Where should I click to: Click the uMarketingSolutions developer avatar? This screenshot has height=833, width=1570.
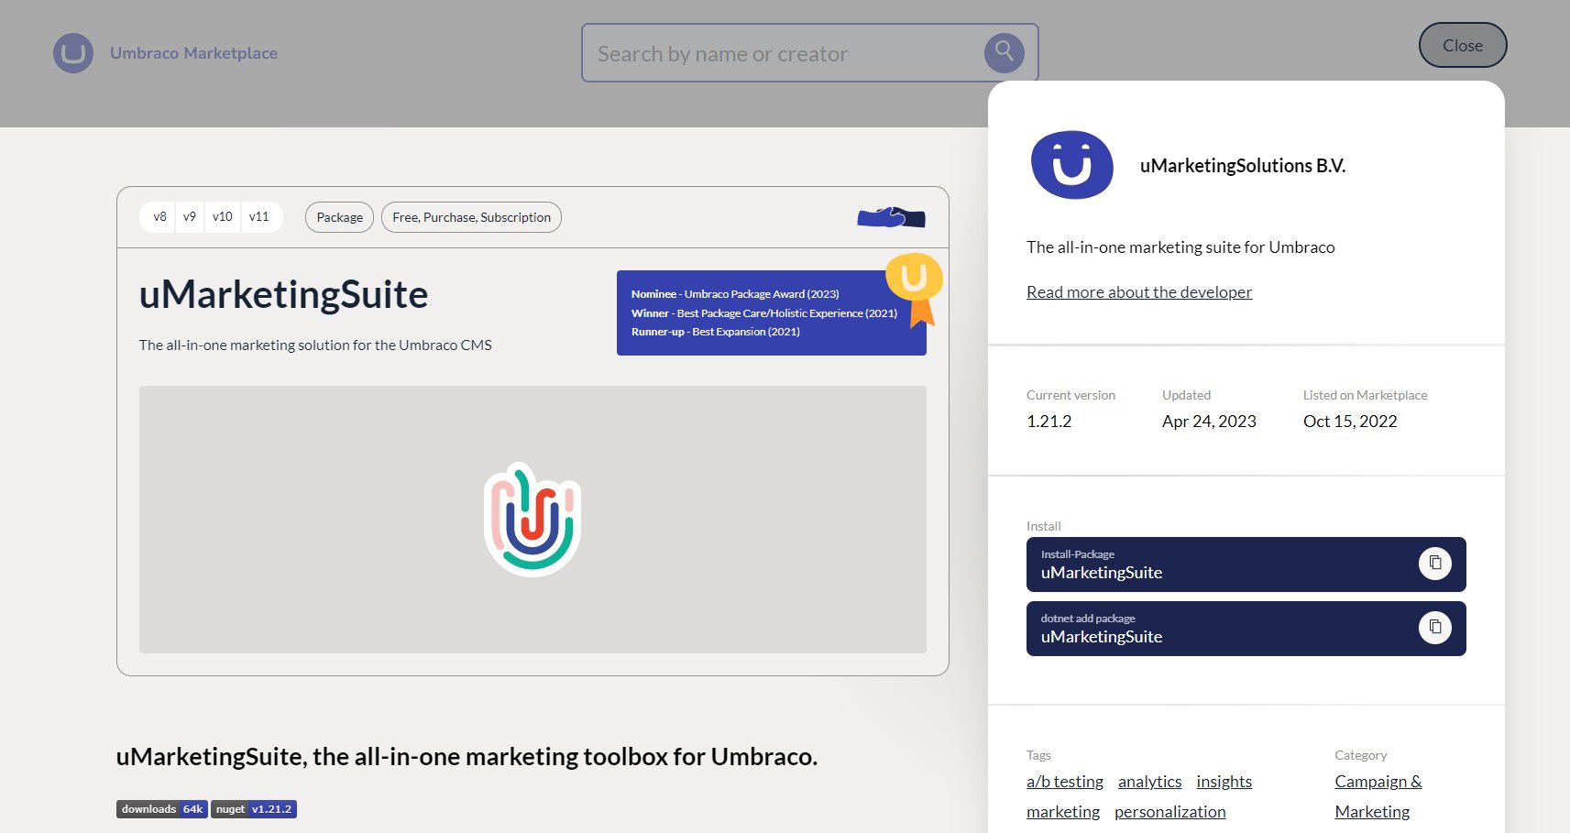pos(1071,165)
